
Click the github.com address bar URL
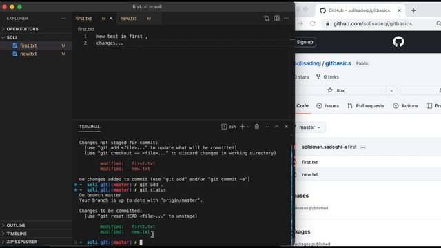click(x=373, y=24)
